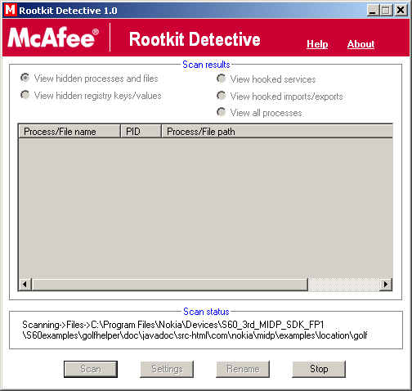Click the Process/File path column header
The image size is (412, 391).
coord(277,132)
